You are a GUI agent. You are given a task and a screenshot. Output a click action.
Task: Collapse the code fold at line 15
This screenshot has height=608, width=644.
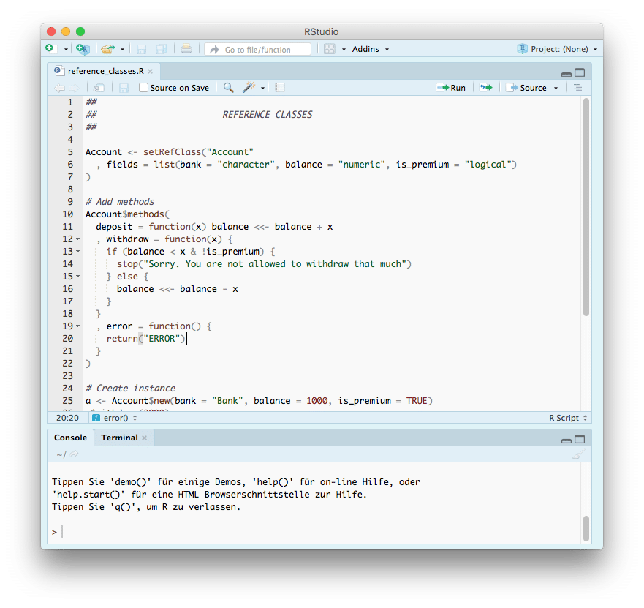pos(77,277)
